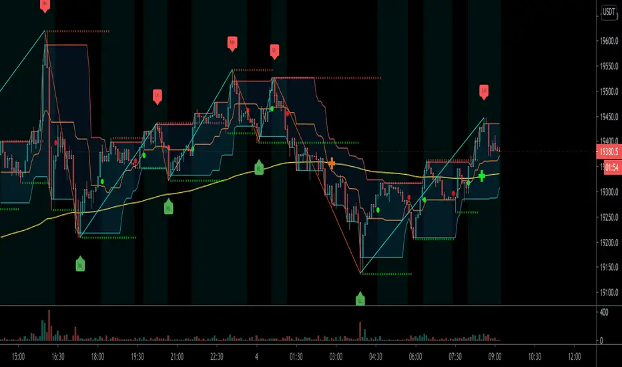Click the volume spike bar near 04:00
The image size is (622, 367).
pos(360,331)
